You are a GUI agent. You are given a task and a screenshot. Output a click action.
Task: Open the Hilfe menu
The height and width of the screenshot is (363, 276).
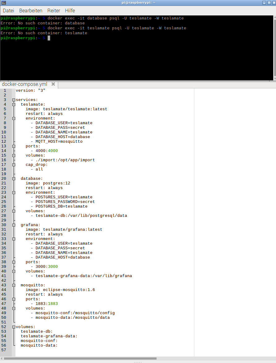coord(70,11)
